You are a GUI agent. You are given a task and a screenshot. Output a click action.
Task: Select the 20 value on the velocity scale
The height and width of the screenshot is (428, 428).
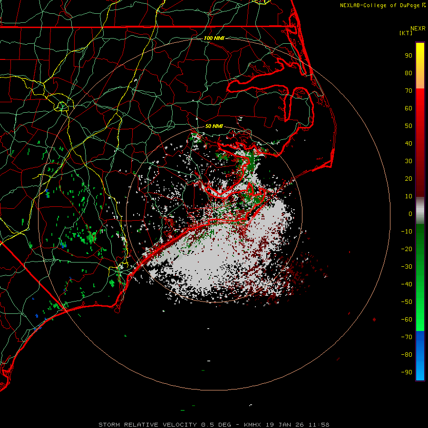click(409, 179)
